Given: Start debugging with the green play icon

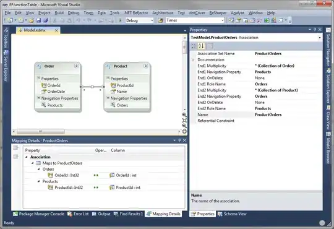Looking at the screenshot, I should pyautogui.click(x=121, y=20).
